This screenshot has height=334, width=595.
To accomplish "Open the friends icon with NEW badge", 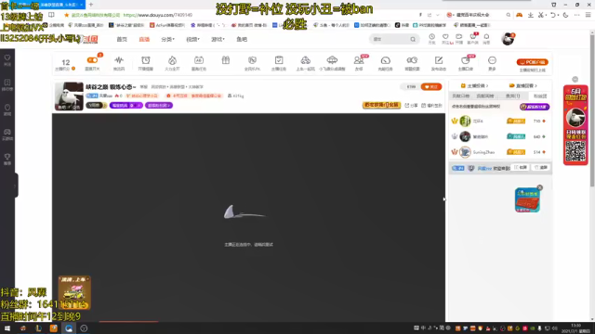I will (x=359, y=60).
